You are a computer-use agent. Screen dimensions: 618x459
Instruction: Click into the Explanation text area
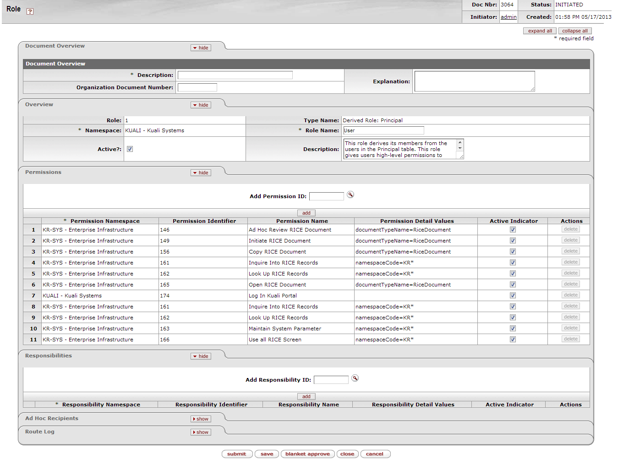tap(475, 81)
